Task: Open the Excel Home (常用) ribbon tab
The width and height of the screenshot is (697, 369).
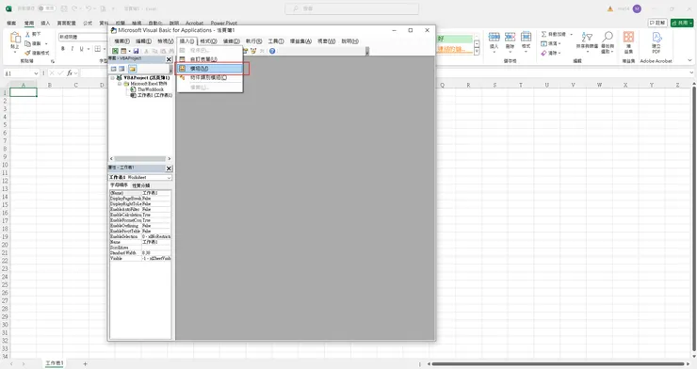Action: coord(29,23)
